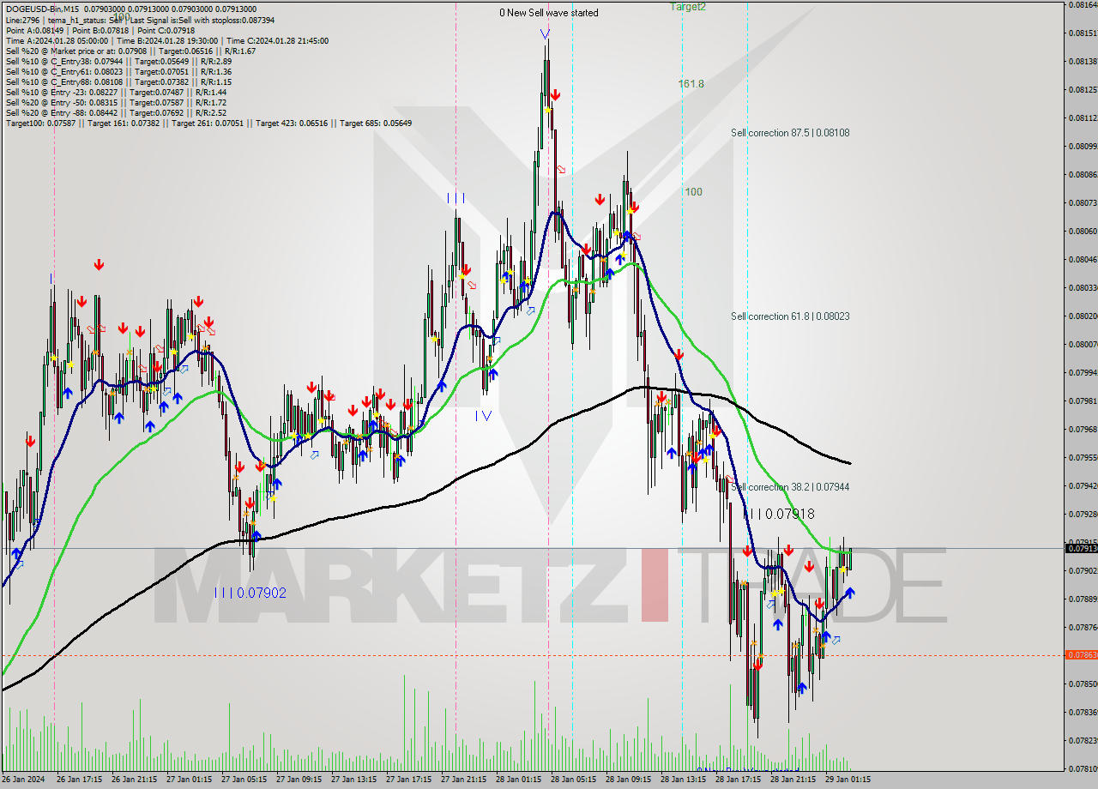
Task: Click the orange dashed 0.07863 horizontal line
Action: tap(532, 655)
